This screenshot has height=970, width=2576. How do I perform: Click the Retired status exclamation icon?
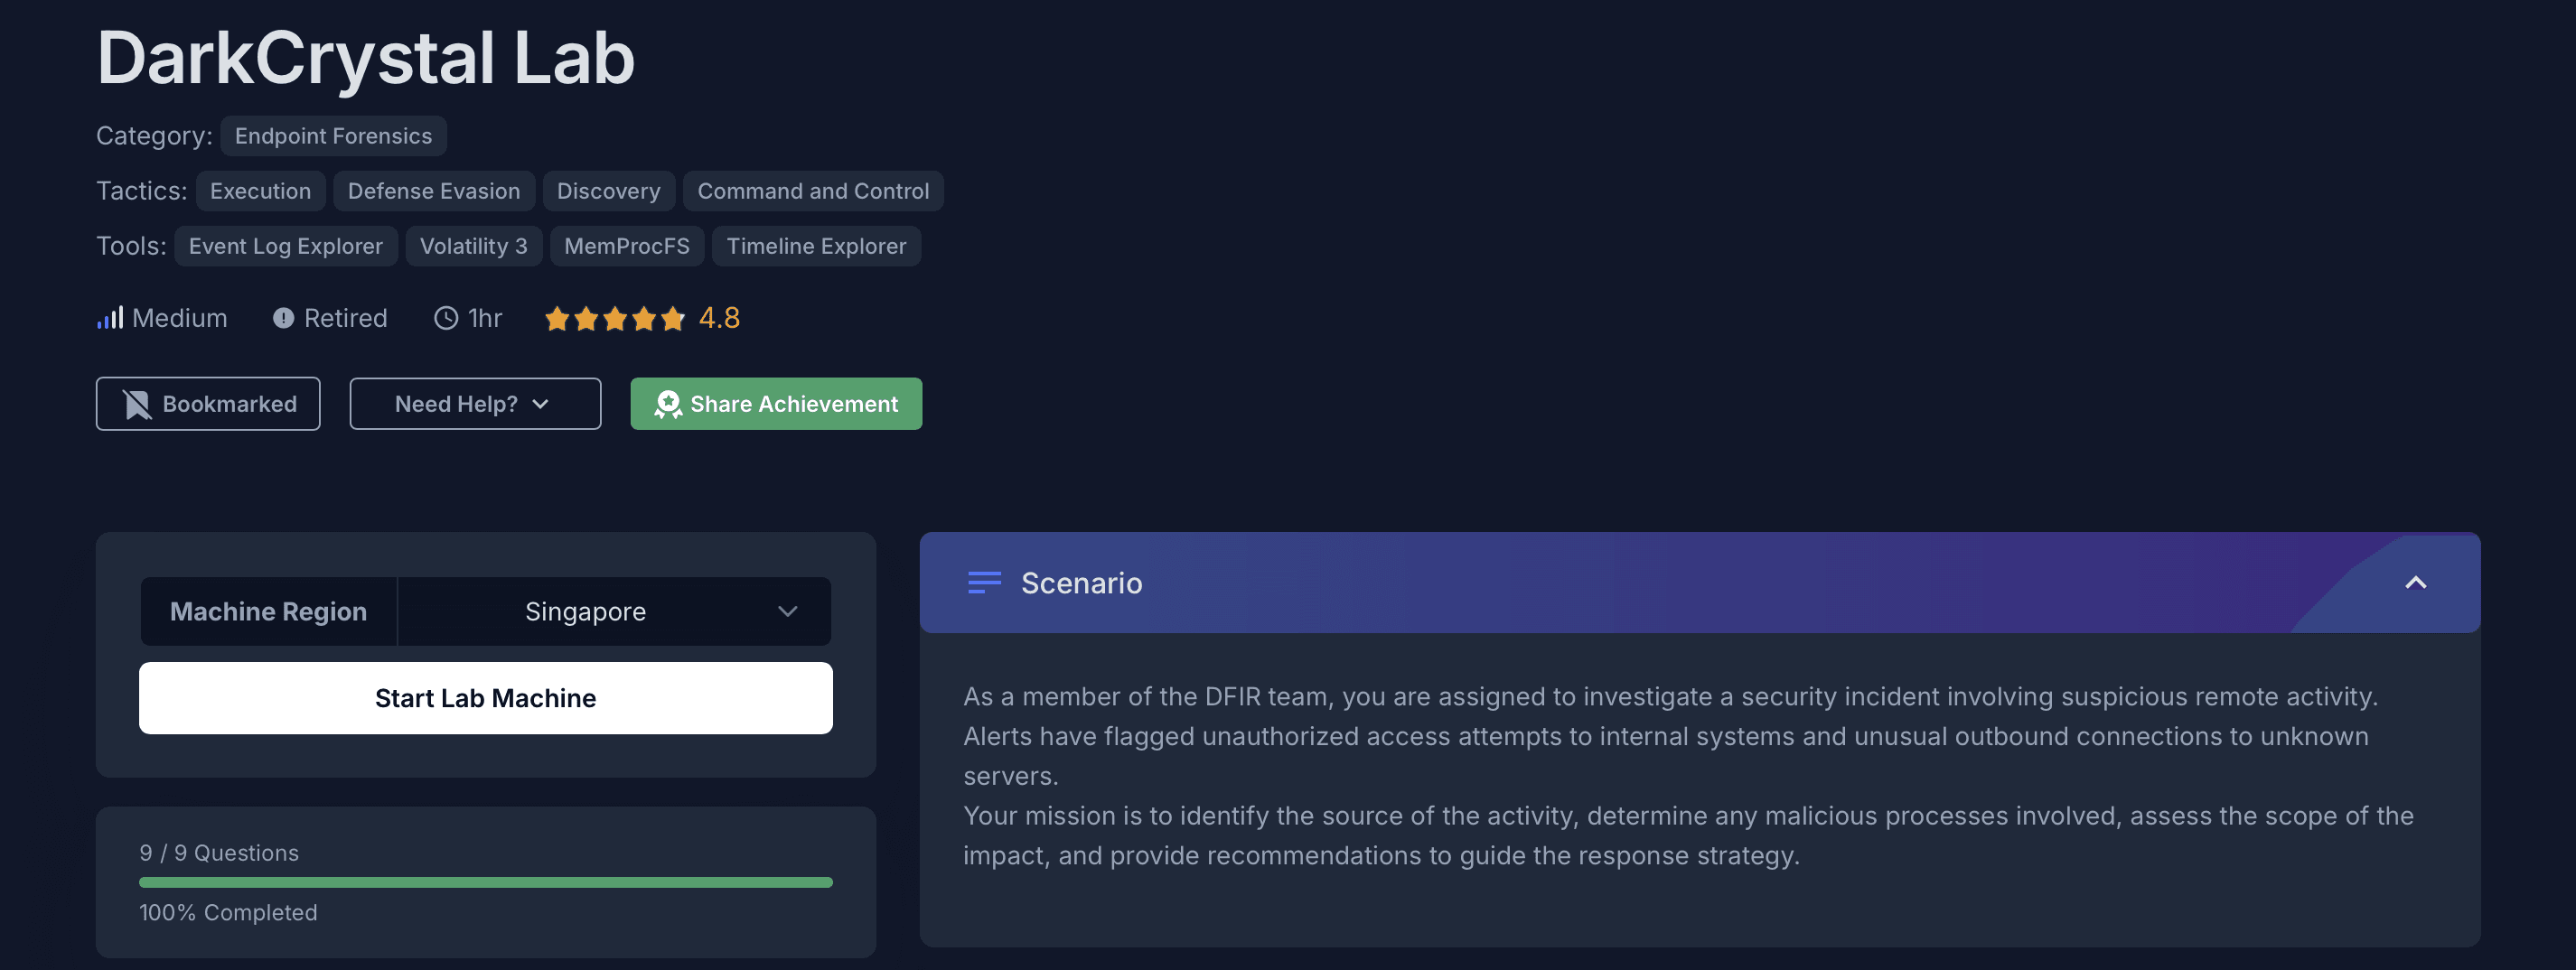click(283, 318)
